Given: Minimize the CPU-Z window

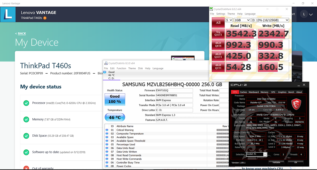Looking at the screenshot, I should (x=299, y=85).
